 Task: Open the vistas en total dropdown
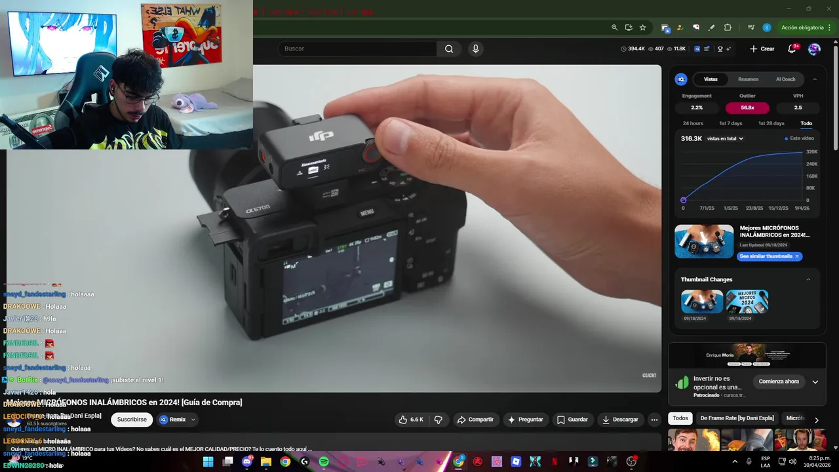point(725,138)
